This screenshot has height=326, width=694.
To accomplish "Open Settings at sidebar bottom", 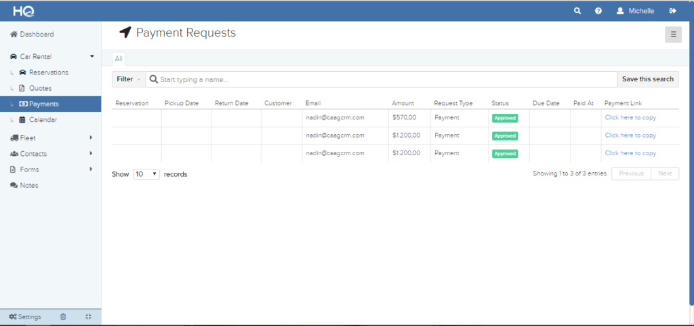I will click(x=25, y=317).
